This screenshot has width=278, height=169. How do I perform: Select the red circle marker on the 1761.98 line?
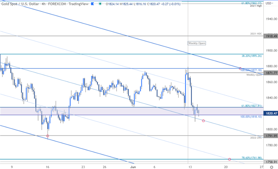click(x=230, y=159)
